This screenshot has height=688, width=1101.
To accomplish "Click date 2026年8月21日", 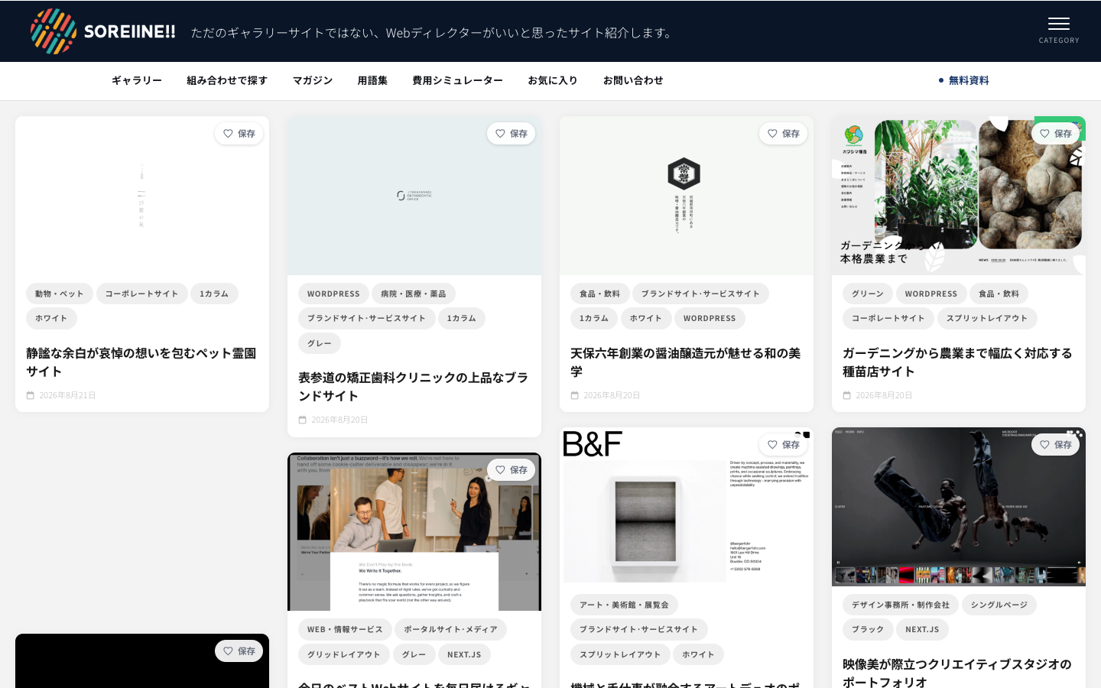I will pos(67,395).
